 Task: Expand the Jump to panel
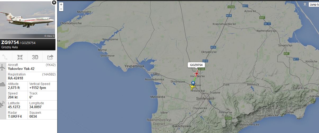pyautogui.click(x=305, y=4)
